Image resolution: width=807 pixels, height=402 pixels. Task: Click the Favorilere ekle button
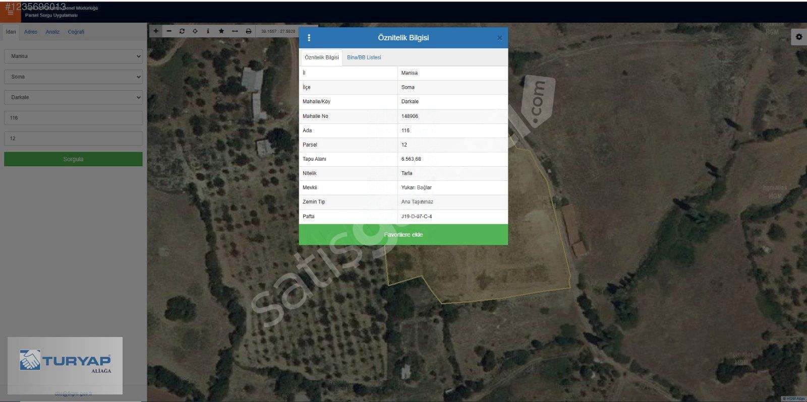click(403, 235)
